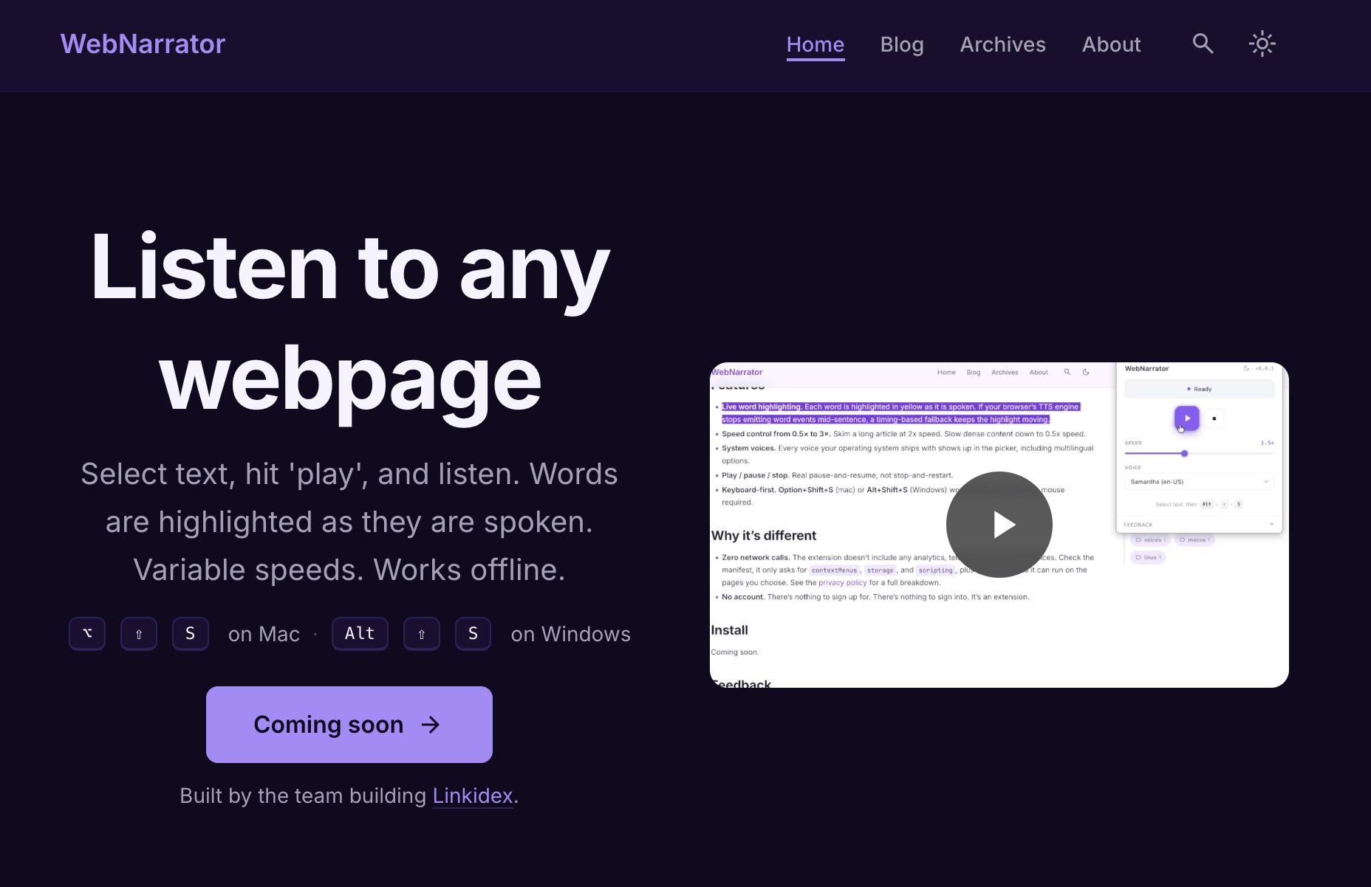1371x887 pixels.
Task: Adjust the speed slider in the popup panel
Action: point(1185,454)
